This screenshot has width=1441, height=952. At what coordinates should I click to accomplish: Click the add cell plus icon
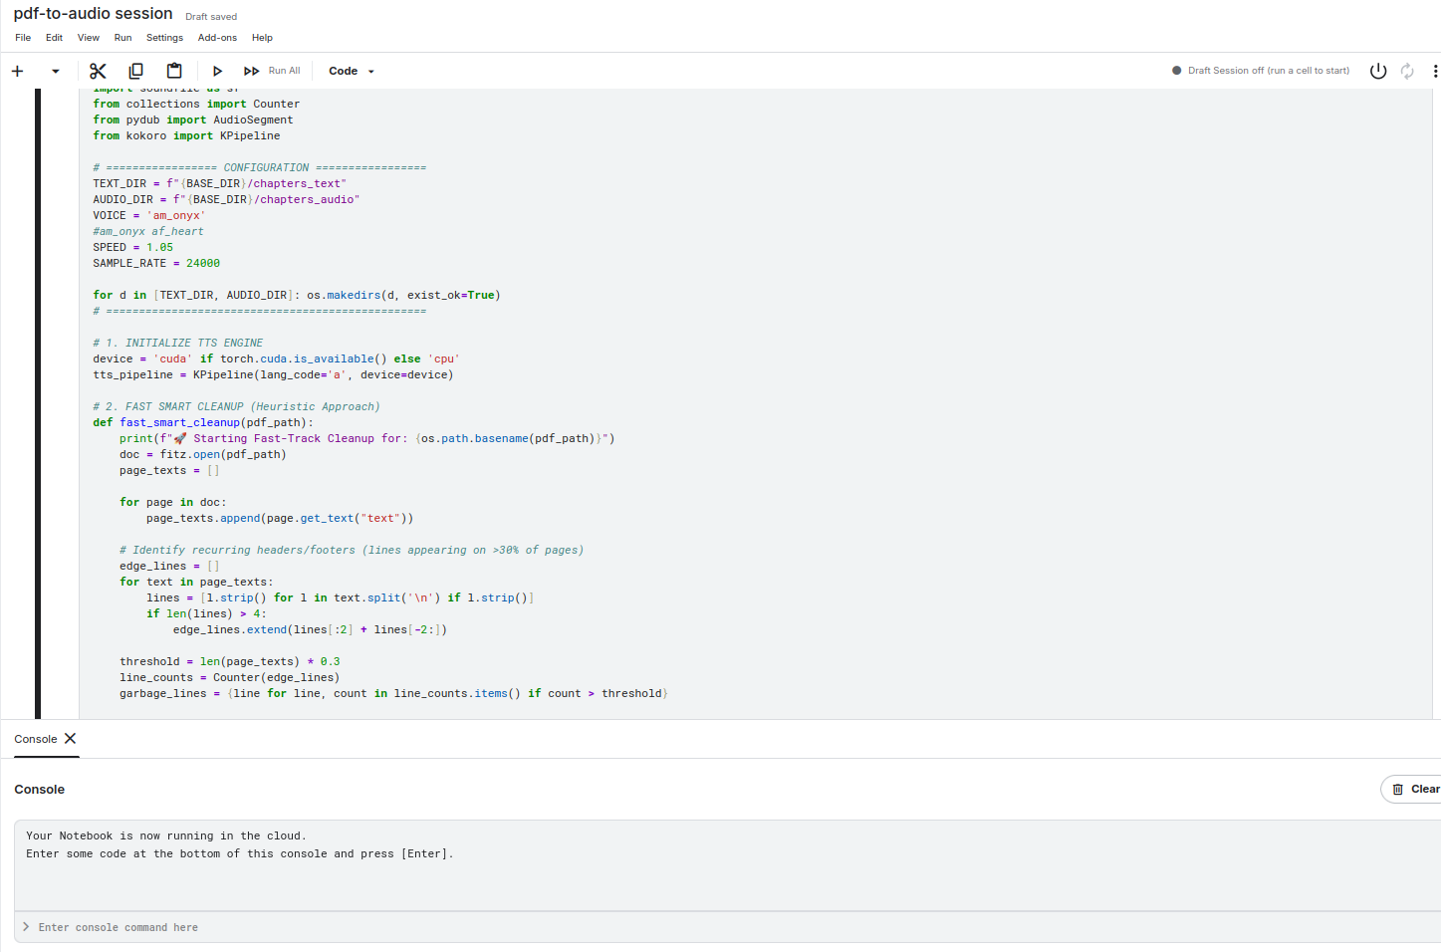click(x=17, y=71)
